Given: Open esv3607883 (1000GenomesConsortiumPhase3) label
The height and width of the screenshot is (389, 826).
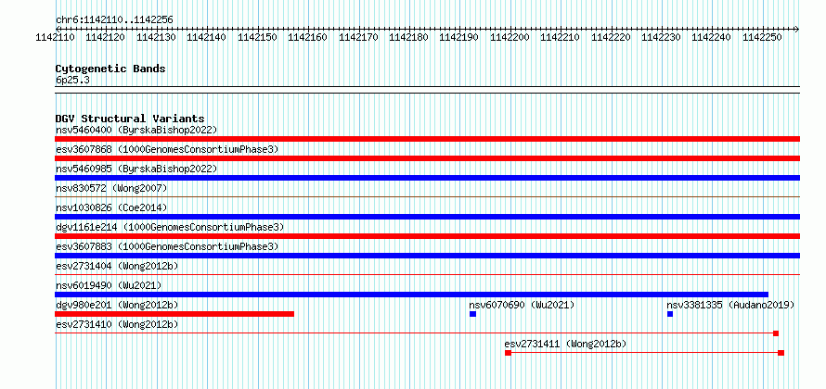Looking at the screenshot, I should pyautogui.click(x=167, y=246).
